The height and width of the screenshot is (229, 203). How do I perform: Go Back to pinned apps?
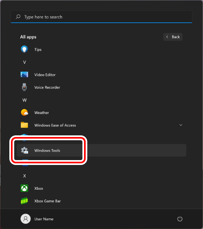[x=173, y=37]
